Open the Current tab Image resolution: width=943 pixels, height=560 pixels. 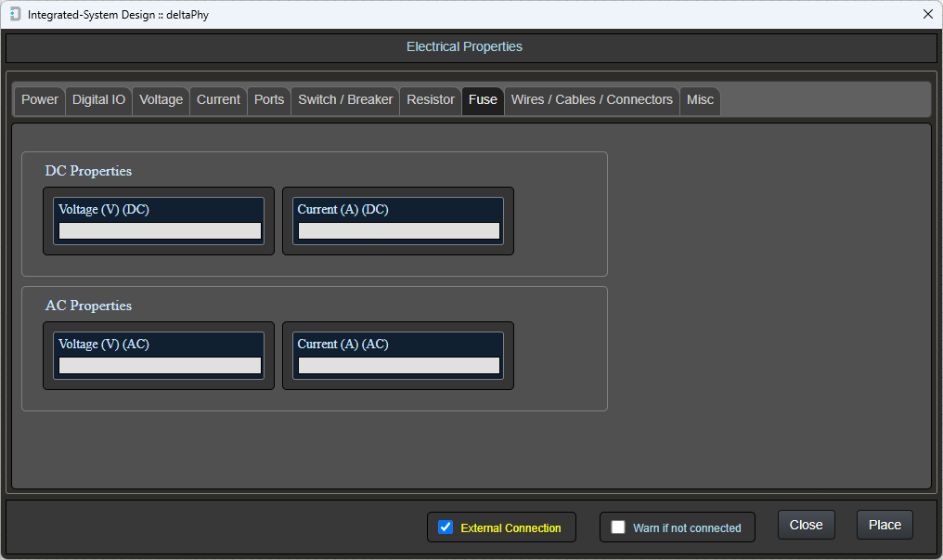point(218,100)
